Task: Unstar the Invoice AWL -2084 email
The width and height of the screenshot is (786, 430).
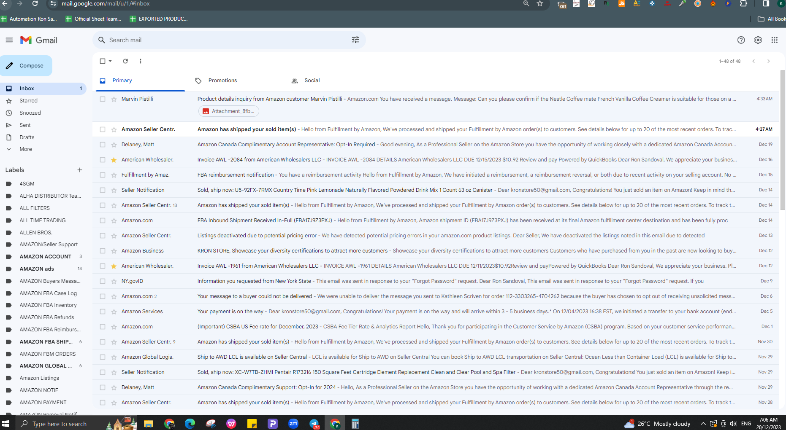Action: (x=114, y=160)
